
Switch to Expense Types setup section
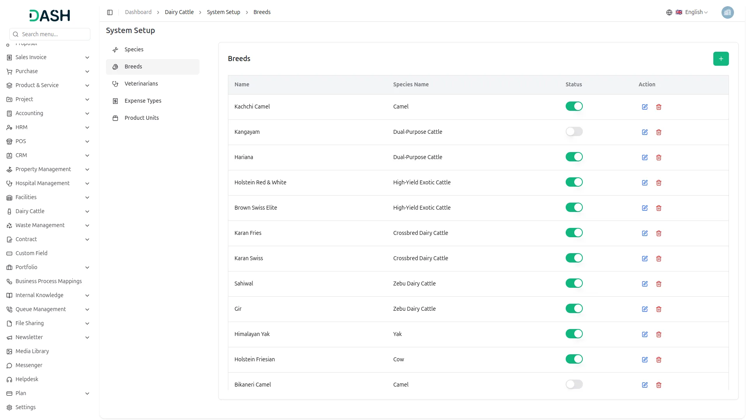(x=143, y=101)
